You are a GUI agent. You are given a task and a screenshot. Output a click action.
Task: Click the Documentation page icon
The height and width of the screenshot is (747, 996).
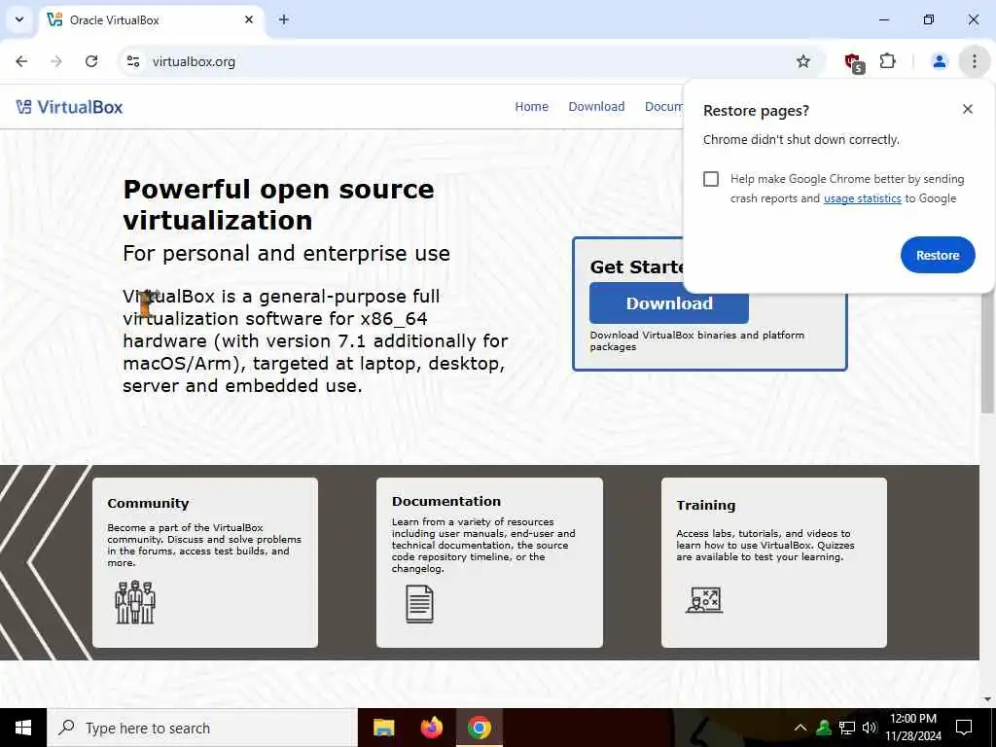(420, 604)
